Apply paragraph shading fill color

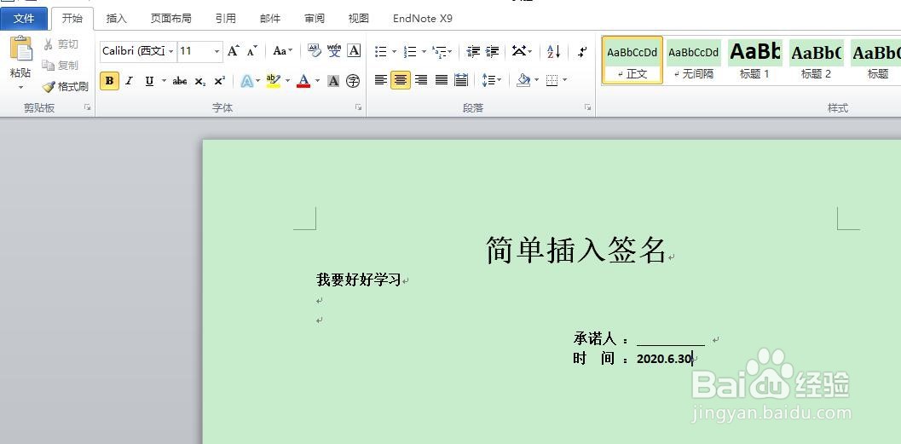tap(523, 80)
